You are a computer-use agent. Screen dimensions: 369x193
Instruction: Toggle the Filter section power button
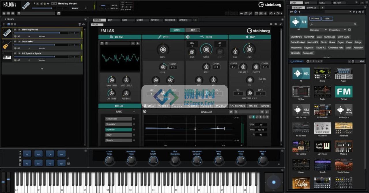tap(188, 37)
